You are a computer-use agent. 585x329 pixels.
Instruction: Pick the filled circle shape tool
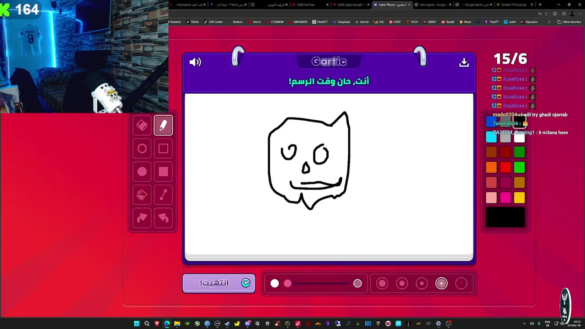(142, 172)
